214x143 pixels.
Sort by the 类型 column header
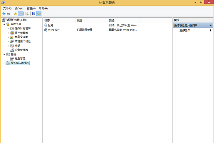(x=92, y=20)
